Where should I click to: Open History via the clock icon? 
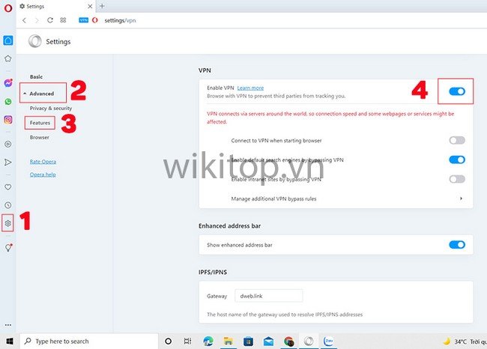(7, 204)
